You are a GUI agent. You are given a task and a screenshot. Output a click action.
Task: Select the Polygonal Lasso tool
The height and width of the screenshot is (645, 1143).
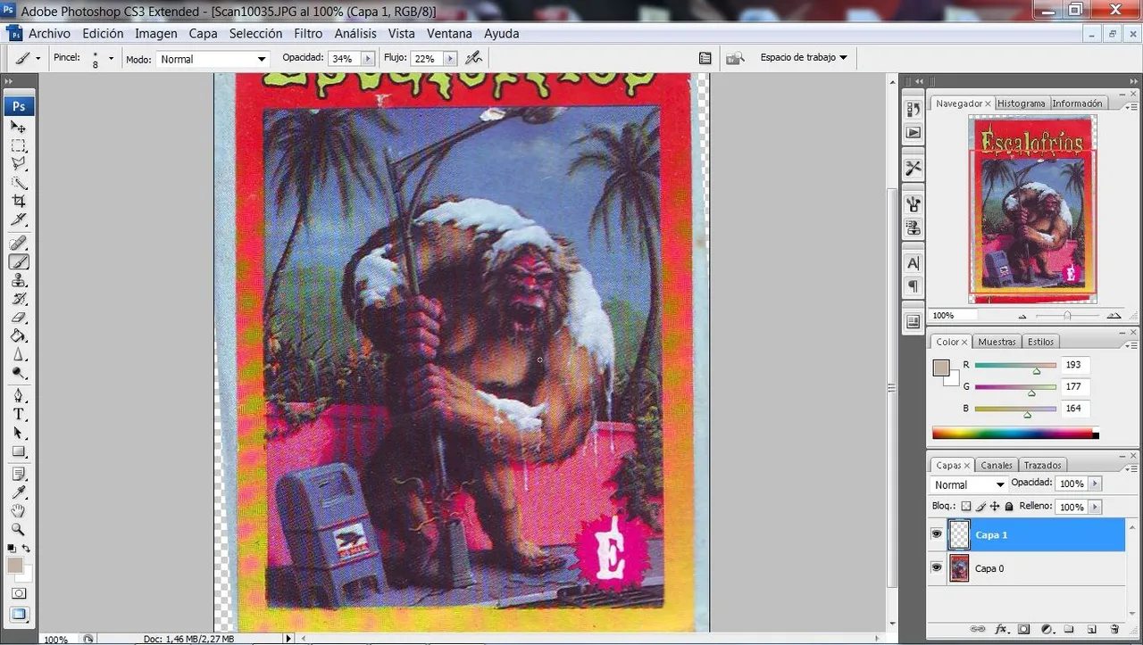pos(19,163)
